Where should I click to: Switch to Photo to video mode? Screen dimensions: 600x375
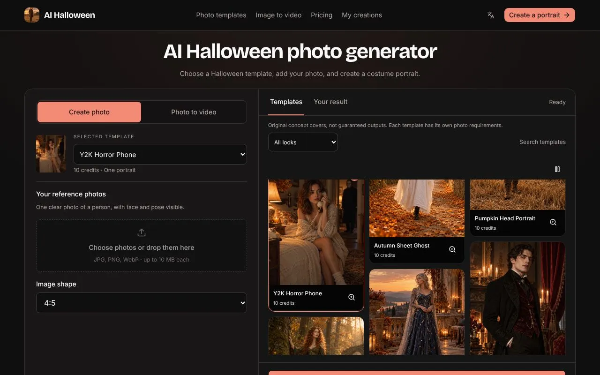pyautogui.click(x=194, y=112)
